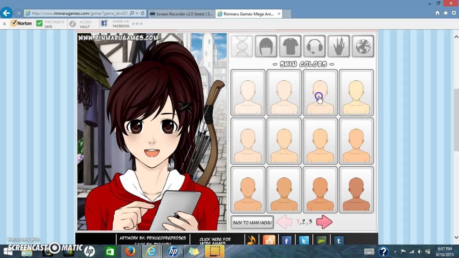The height and width of the screenshot is (258, 459).
Task: Open the t-shirt clothing category
Action: tap(290, 46)
